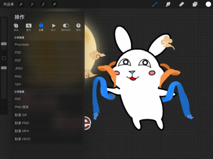The image size is (213, 159).
Task: Select the Transform arrow tool
Action: [54, 4]
